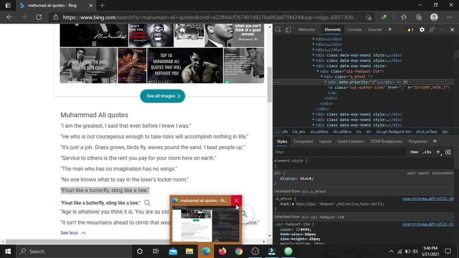The image size is (459, 258).
Task: Toggle device emulation icon in DevTools
Action: [x=288, y=30]
